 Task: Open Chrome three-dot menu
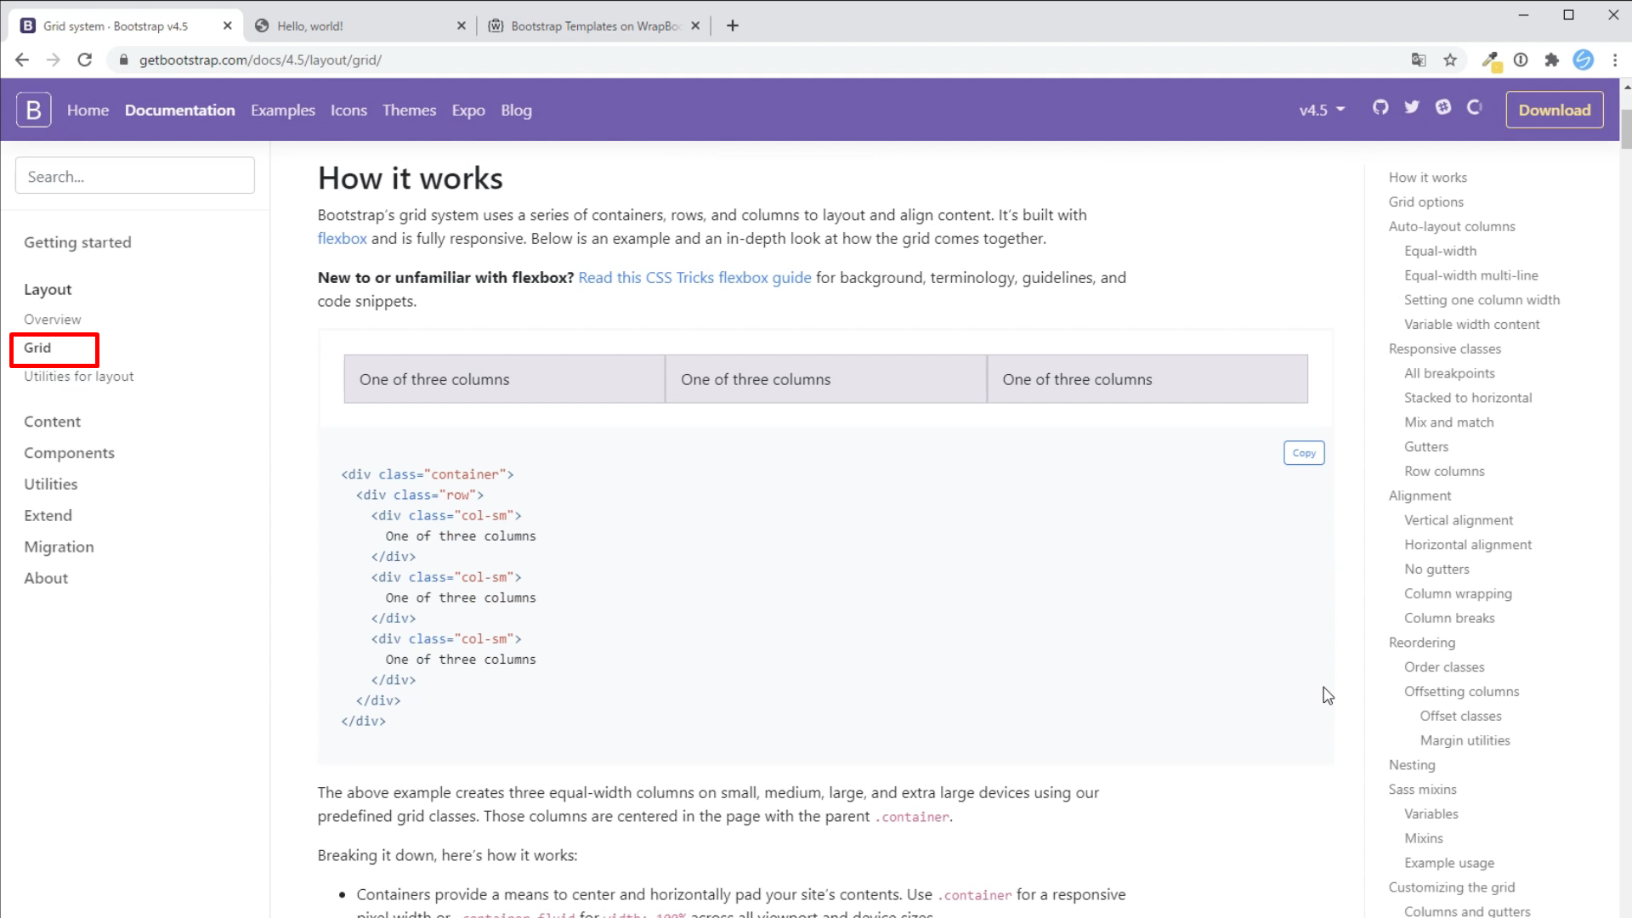tap(1614, 59)
